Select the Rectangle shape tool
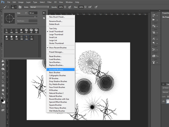 tap(3, 86)
